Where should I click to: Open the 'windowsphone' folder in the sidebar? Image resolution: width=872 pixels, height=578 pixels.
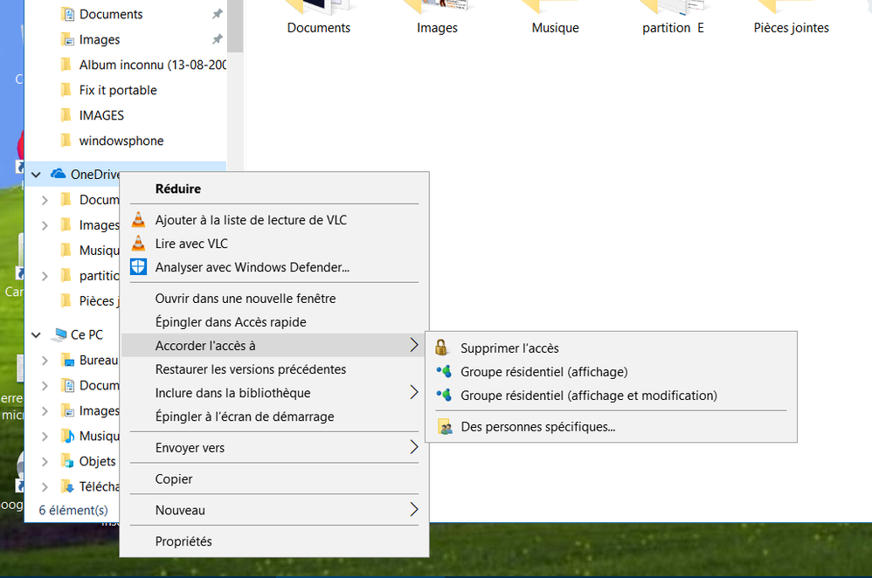(121, 141)
